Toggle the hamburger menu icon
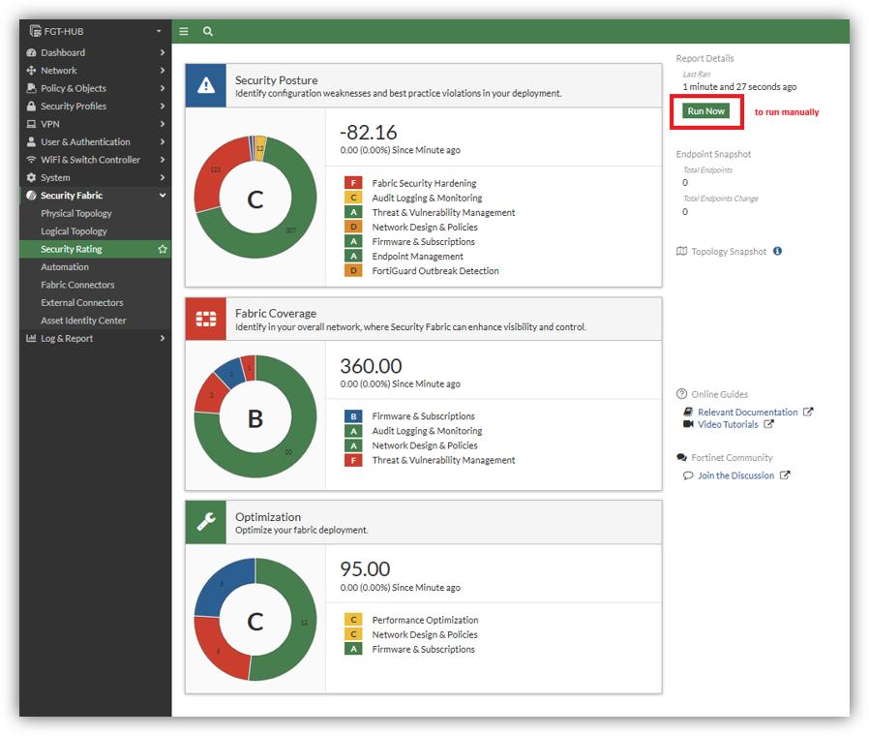Image resolution: width=869 pixels, height=736 pixels. click(184, 32)
